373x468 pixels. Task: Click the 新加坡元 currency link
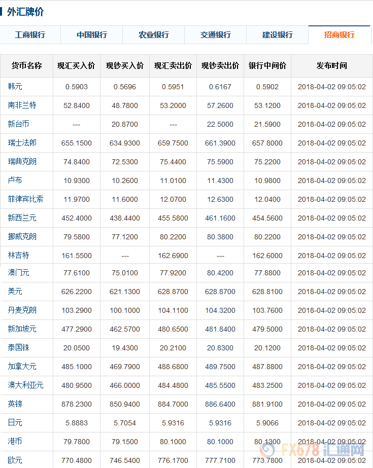(22, 329)
